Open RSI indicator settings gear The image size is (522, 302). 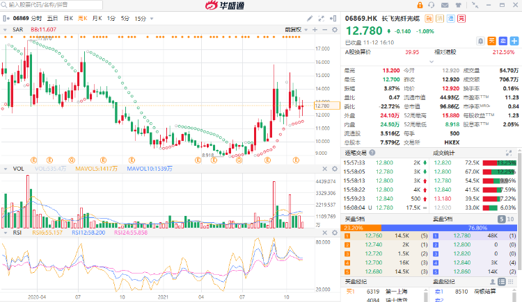point(335,233)
